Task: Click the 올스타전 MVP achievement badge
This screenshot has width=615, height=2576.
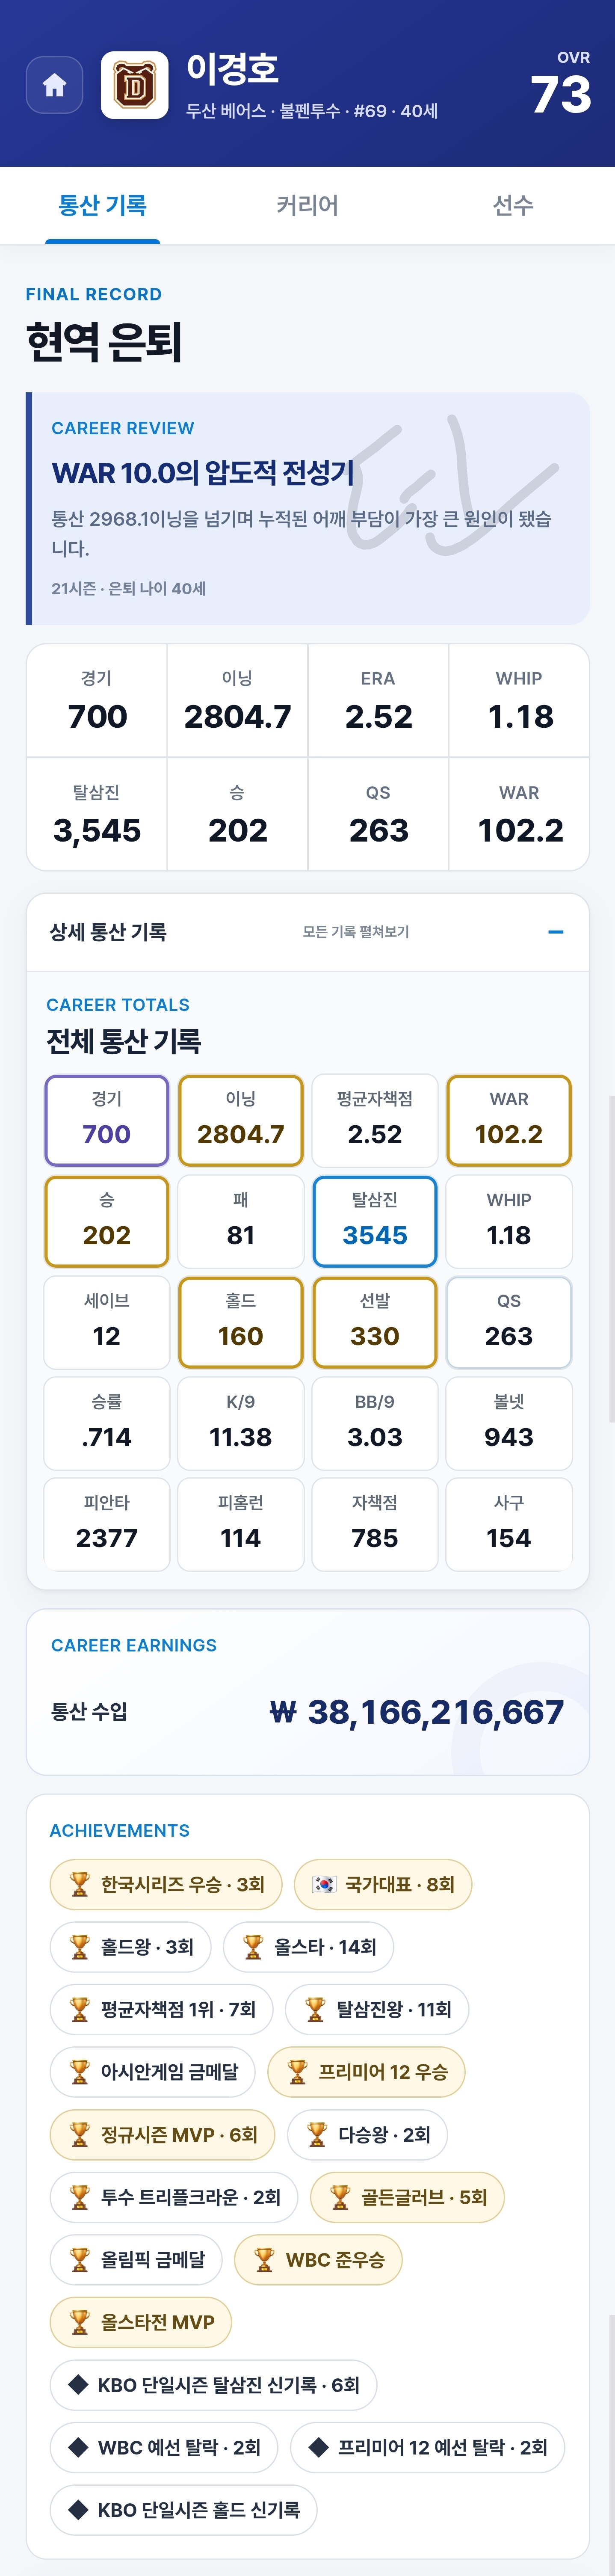Action: point(141,2322)
